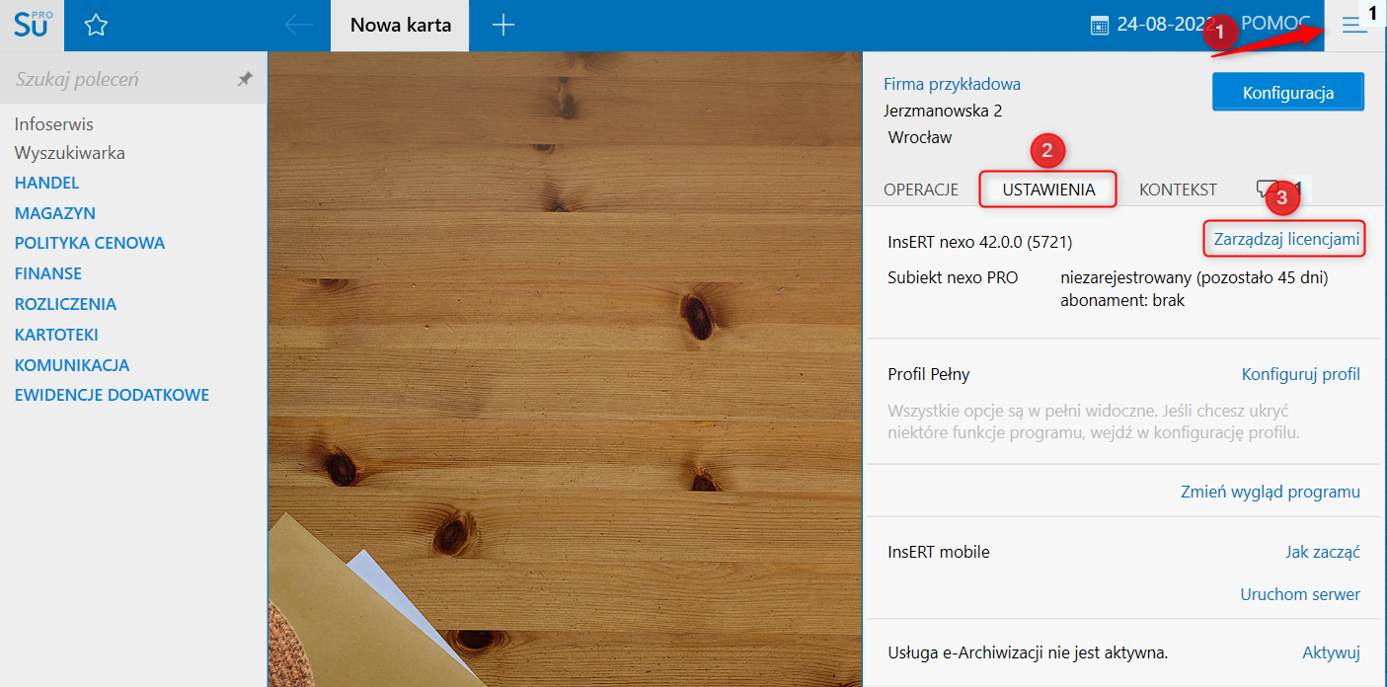Screen dimensions: 1387x687
Task: Open the hamburger main menu
Action: [x=1354, y=26]
